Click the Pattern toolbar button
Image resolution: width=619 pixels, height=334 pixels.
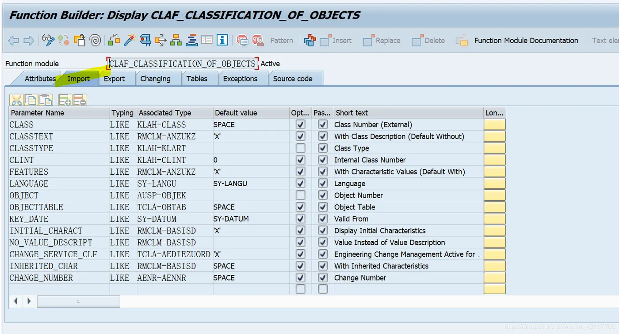[282, 41]
